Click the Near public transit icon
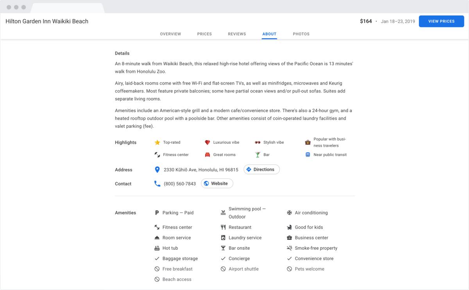 point(308,155)
